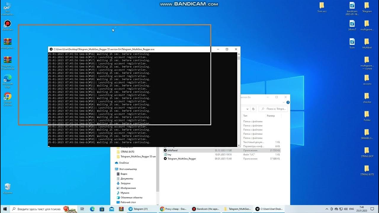379x213 pixels.
Task: Switch to the console taskbar window
Action: click(269, 209)
